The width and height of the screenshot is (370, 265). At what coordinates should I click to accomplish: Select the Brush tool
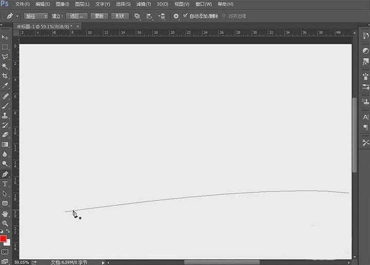[5, 105]
